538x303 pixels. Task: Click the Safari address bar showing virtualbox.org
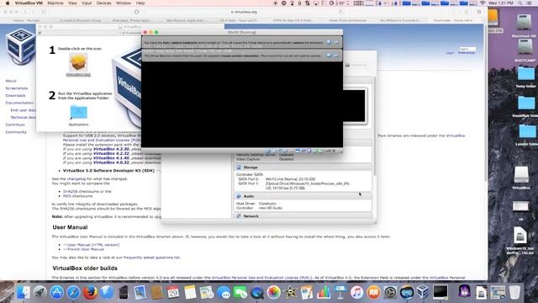pos(244,12)
